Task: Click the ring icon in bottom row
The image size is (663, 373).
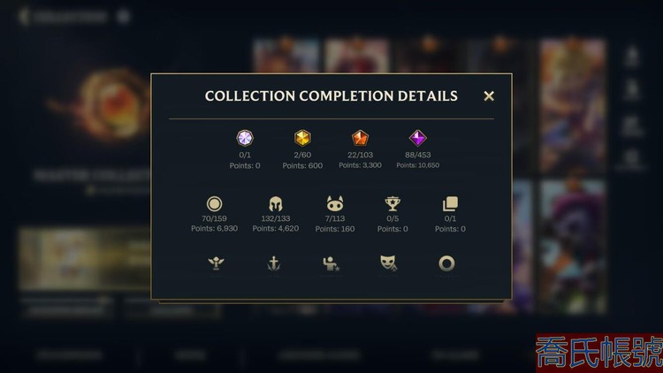Action: 446,263
